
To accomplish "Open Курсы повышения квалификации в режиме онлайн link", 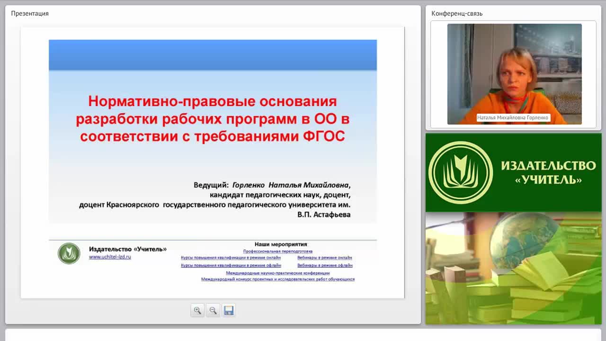I will coord(231,258).
